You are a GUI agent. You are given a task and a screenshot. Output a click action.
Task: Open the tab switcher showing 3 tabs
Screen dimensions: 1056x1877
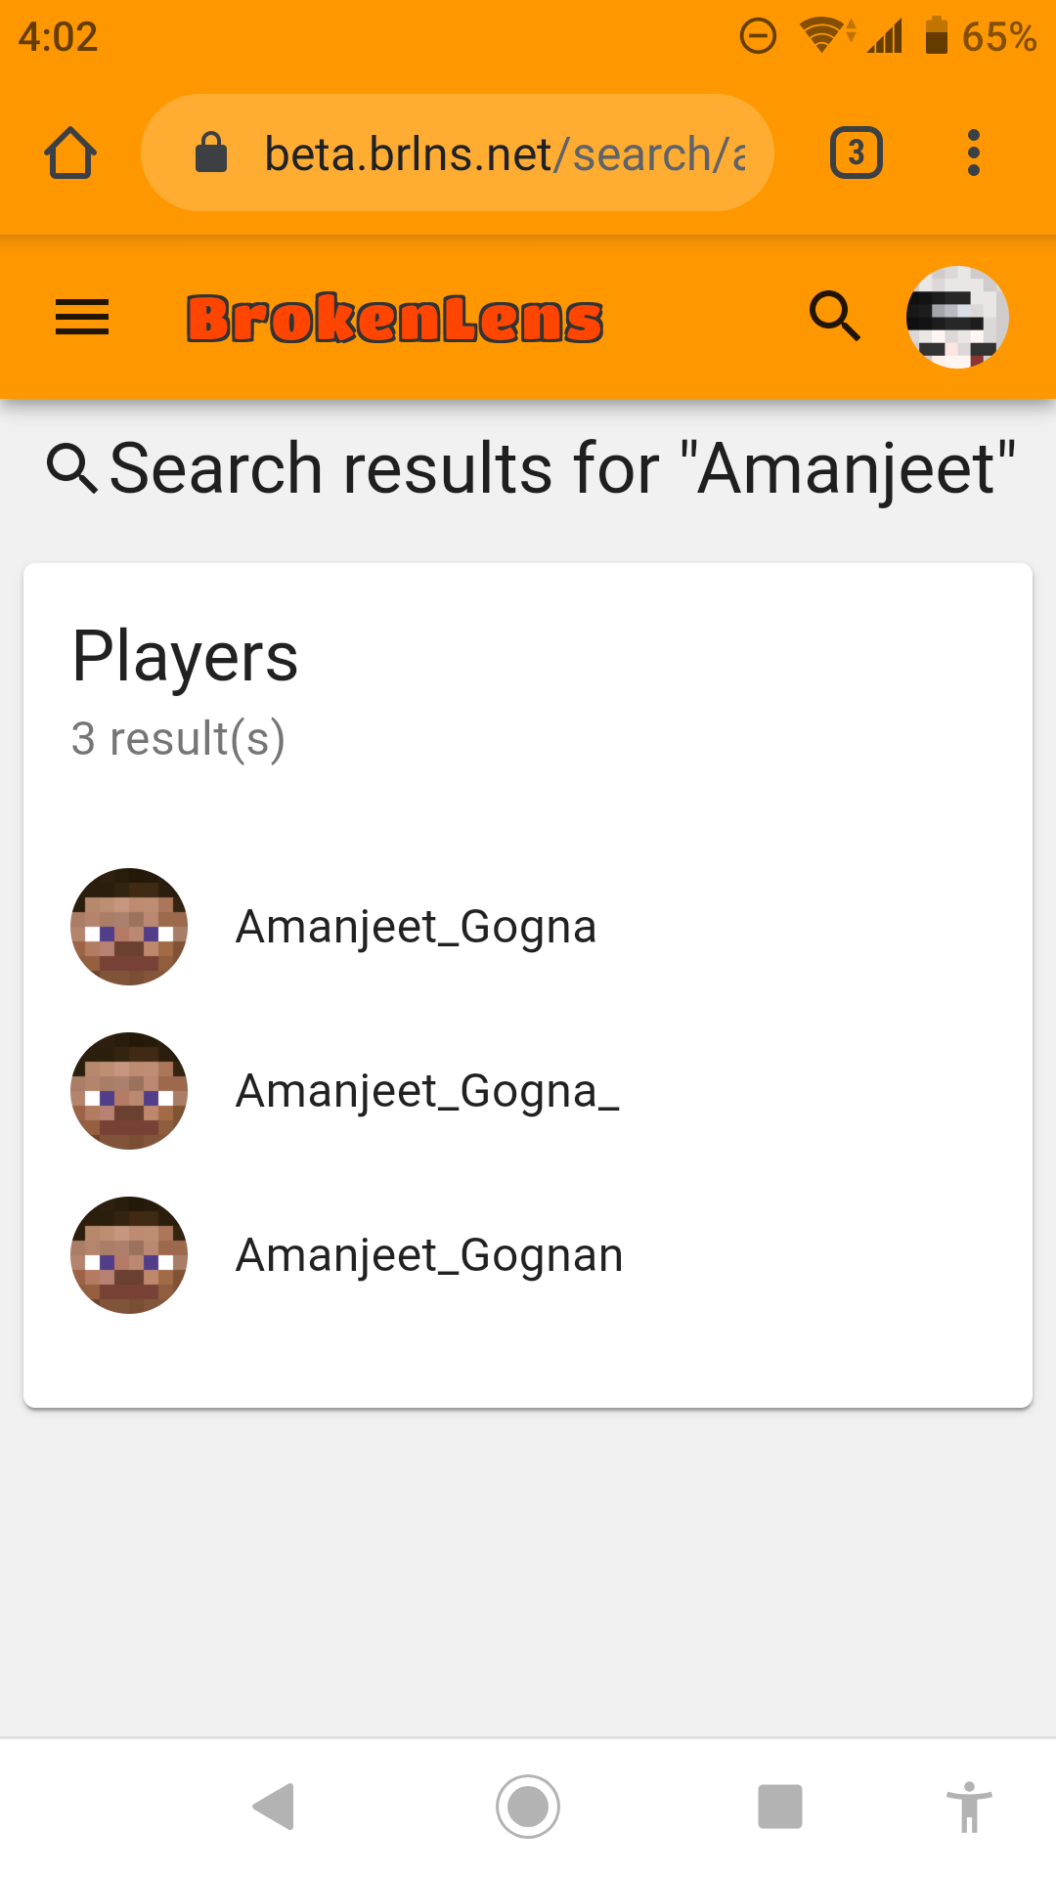pyautogui.click(x=857, y=153)
